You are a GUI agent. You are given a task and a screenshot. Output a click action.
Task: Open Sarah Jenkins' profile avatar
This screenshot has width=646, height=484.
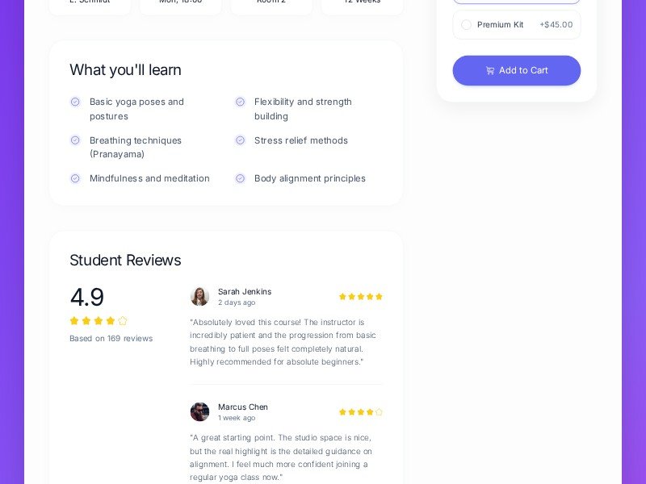199,296
